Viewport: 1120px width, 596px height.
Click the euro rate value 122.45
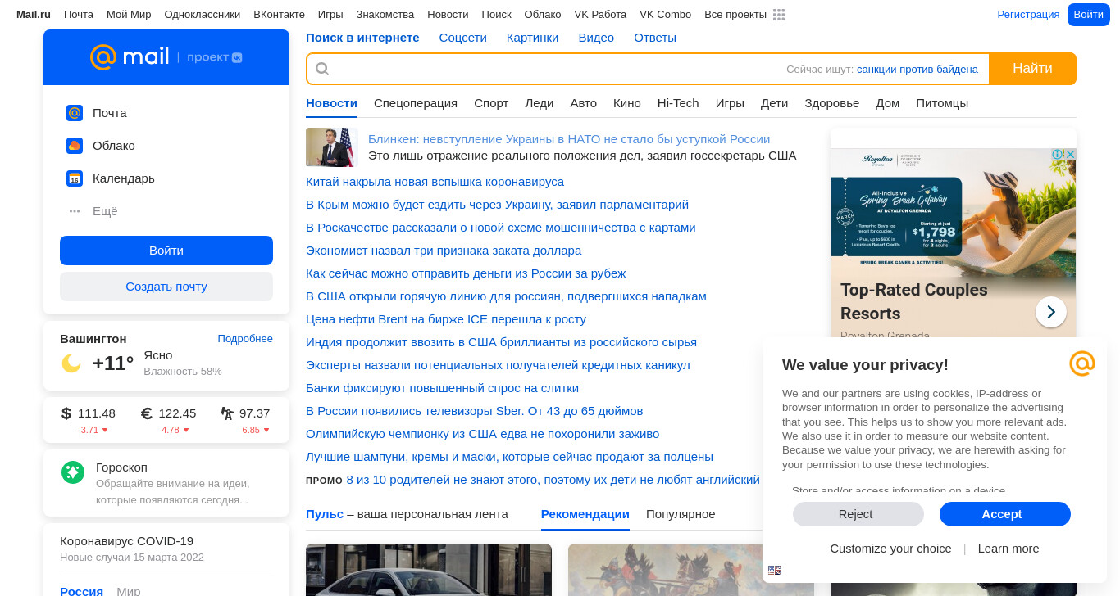[x=177, y=413]
